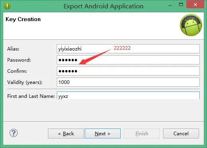This screenshot has height=148, width=207.
Task: Click the help question mark icon
Action: [14, 133]
